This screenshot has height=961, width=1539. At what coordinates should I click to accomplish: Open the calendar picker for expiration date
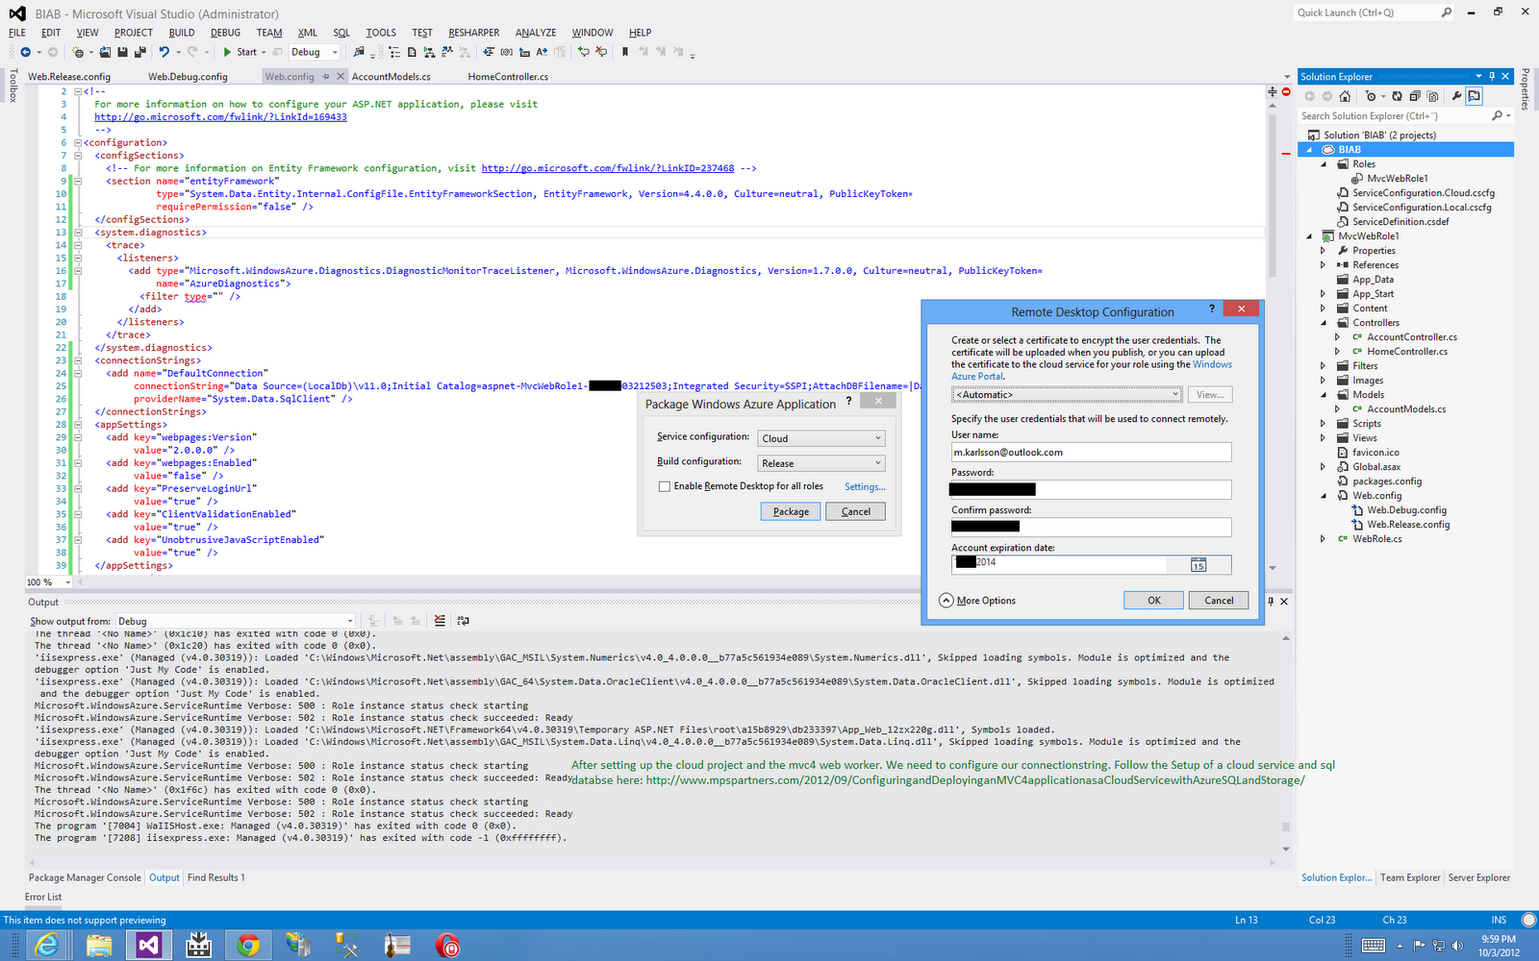[1198, 565]
